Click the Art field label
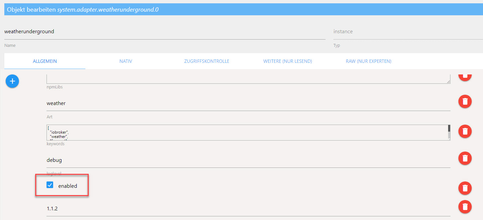The width and height of the screenshot is (483, 220). click(x=49, y=117)
